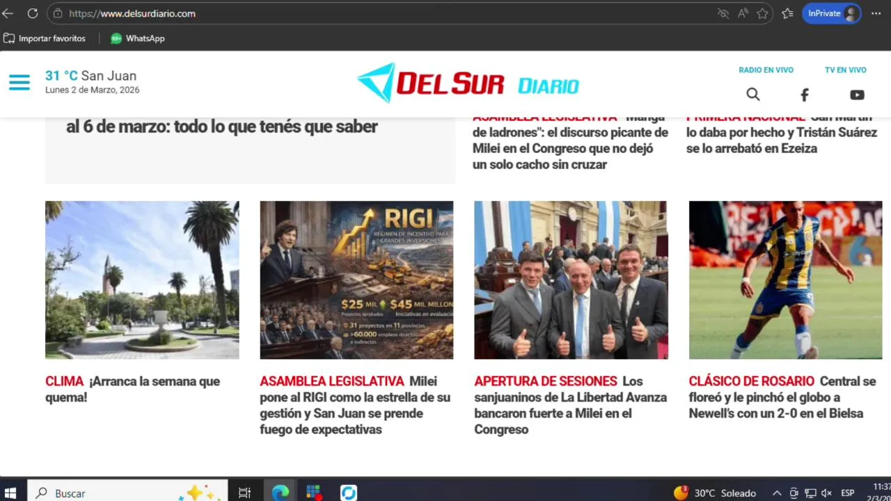Open tracking prevention eye icon in address bar

723,13
